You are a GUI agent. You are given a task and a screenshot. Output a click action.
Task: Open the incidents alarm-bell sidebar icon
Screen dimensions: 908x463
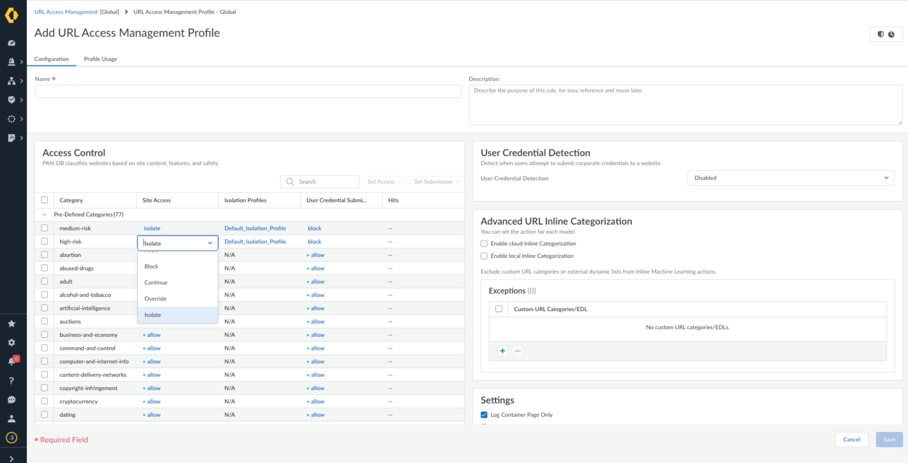point(12,62)
